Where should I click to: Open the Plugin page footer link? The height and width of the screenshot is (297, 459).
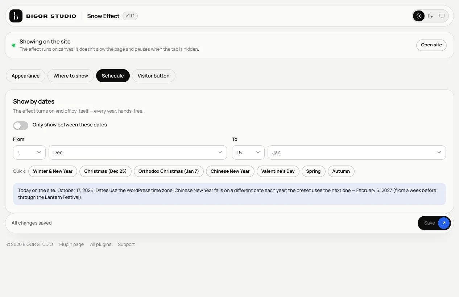[x=71, y=244]
